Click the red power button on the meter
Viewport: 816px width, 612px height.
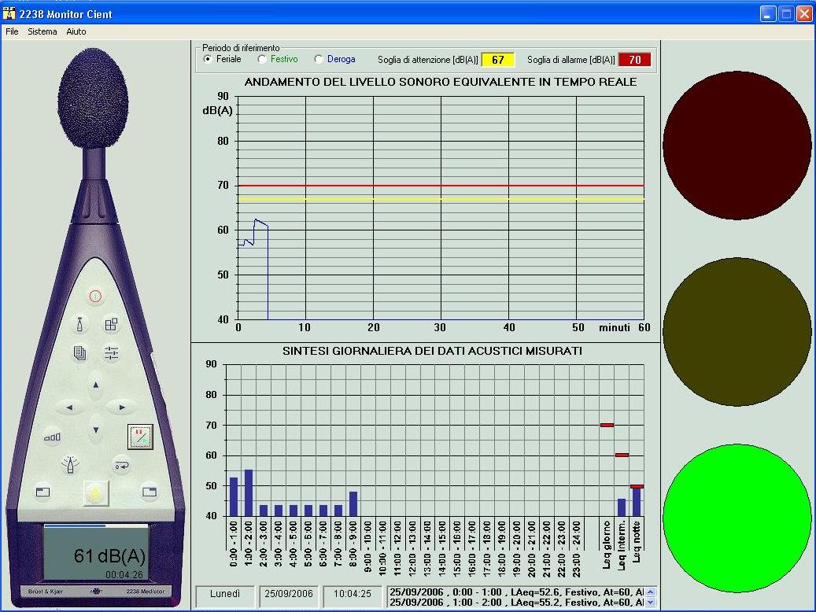click(95, 296)
